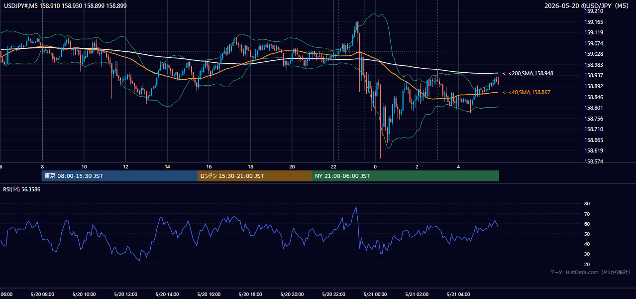Click RSI scale value 80
This screenshot has width=636, height=299.
(x=587, y=204)
